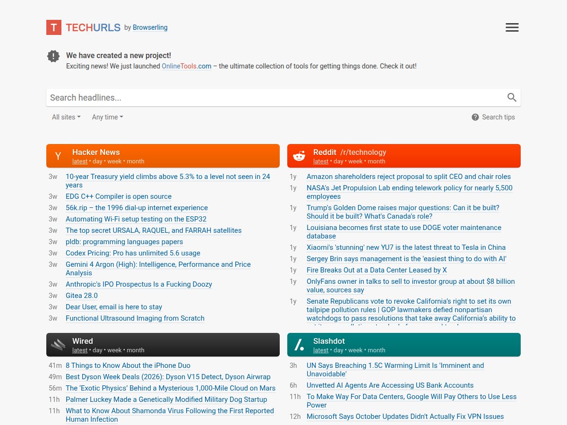Click the magnifying glass search icon
This screenshot has height=425, width=567.
[x=512, y=97]
